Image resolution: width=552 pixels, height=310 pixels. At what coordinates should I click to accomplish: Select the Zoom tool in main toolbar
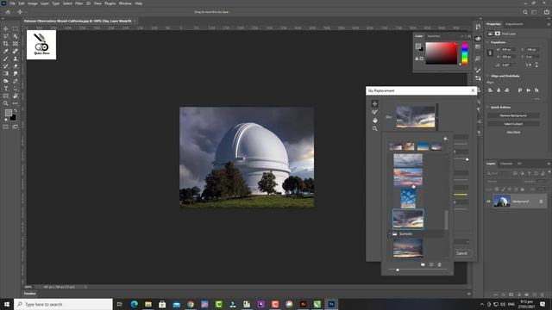pos(6,103)
